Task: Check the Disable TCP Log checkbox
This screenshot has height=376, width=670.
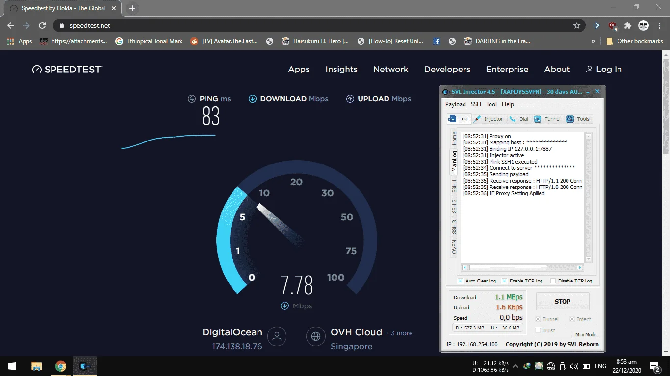Action: 553,281
